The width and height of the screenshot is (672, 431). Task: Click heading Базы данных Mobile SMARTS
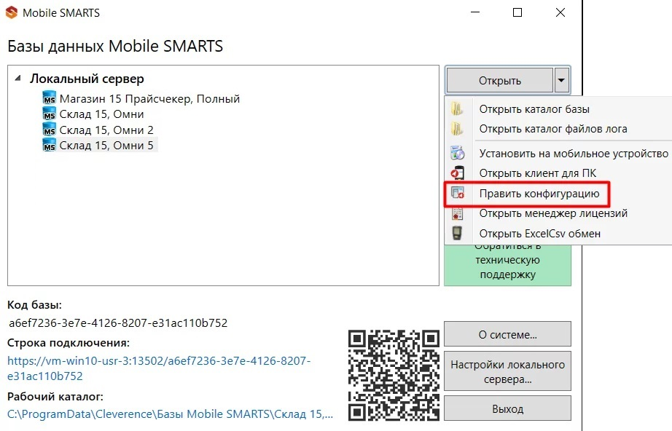(x=115, y=46)
